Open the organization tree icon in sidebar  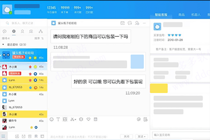[x=41, y=32]
